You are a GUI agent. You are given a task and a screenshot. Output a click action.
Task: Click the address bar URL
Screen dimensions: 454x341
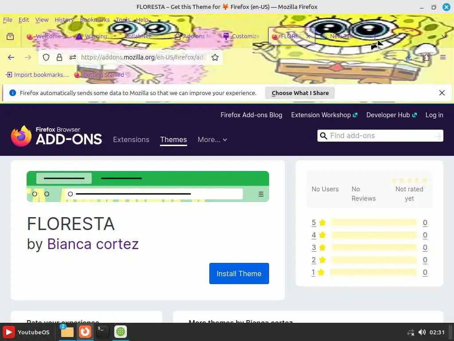(144, 57)
